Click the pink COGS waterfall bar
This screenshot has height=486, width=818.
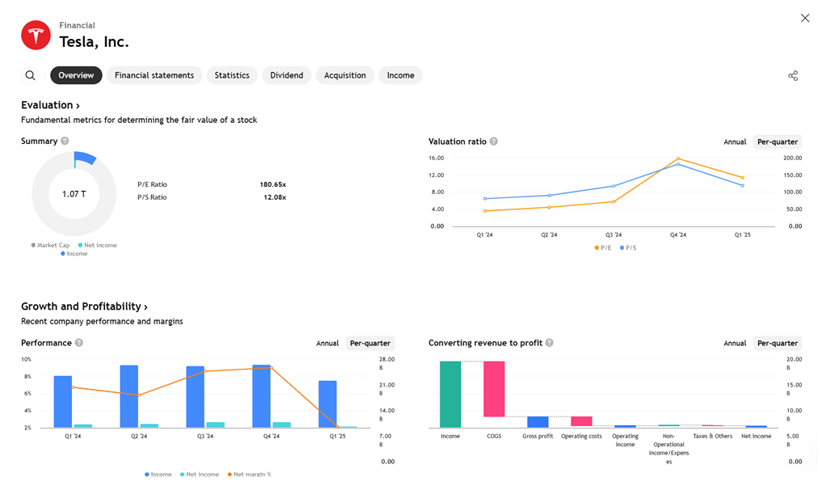tap(494, 389)
